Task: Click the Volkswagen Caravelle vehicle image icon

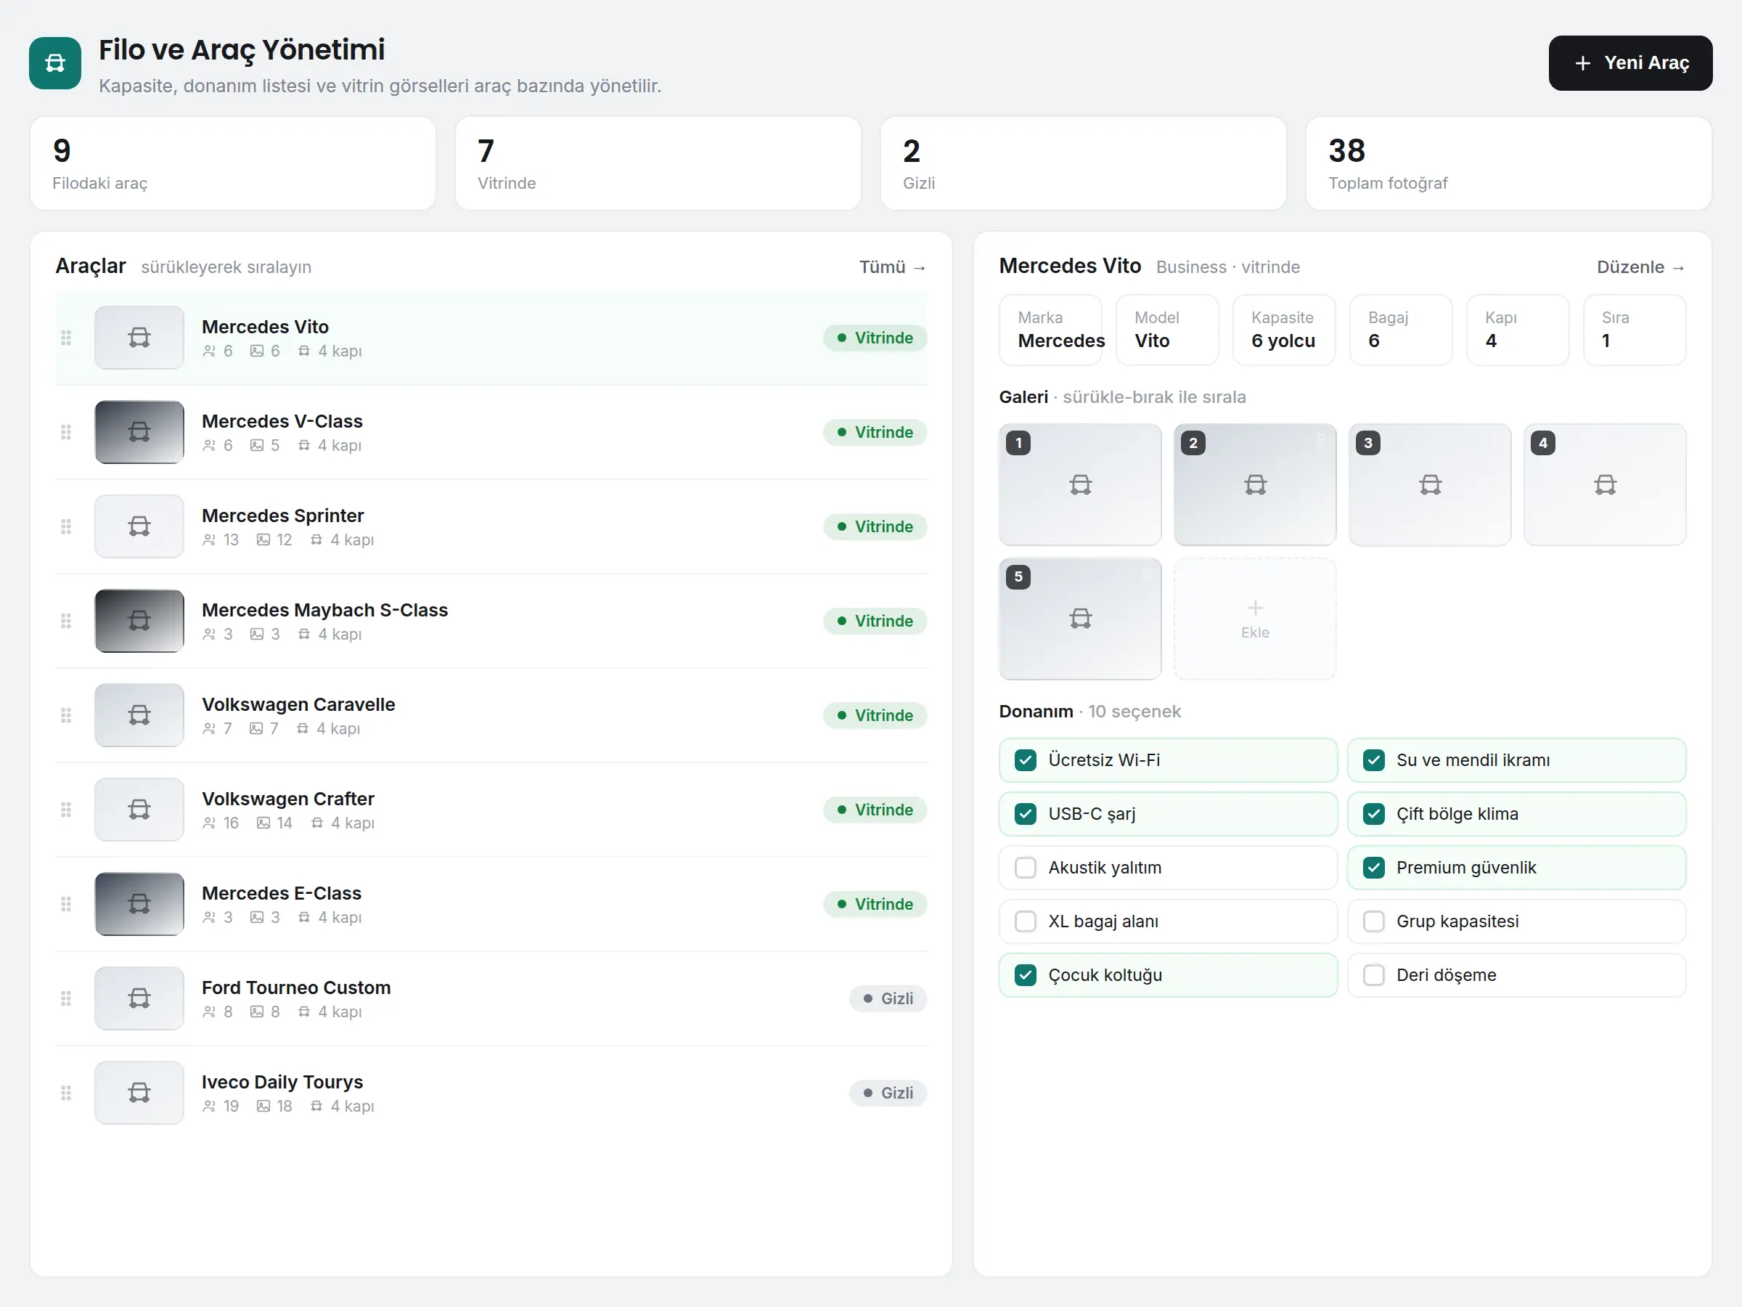Action: (x=139, y=715)
